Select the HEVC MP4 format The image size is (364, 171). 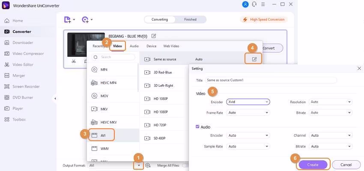113,83
